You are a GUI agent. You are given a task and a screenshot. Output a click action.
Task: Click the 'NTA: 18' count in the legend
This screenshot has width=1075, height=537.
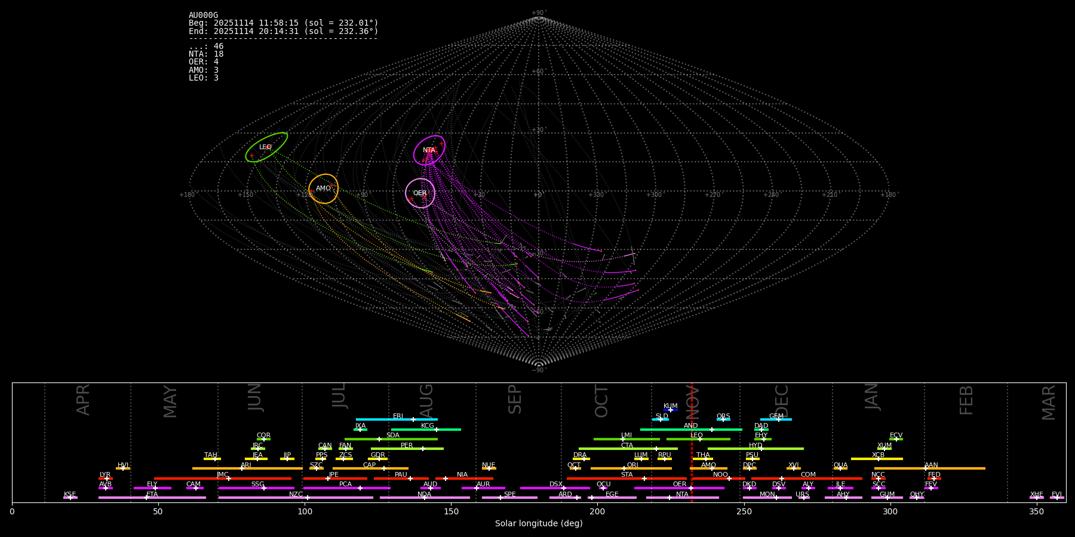coord(206,54)
